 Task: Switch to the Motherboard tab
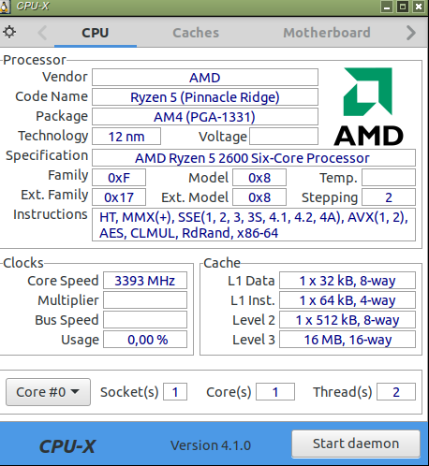point(327,33)
